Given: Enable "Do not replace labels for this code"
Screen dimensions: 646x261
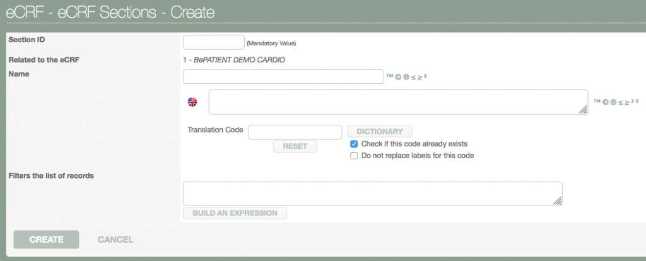Looking at the screenshot, I should pyautogui.click(x=354, y=155).
